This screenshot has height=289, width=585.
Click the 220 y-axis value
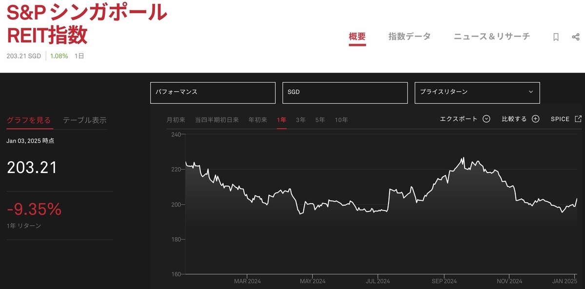coord(176,170)
